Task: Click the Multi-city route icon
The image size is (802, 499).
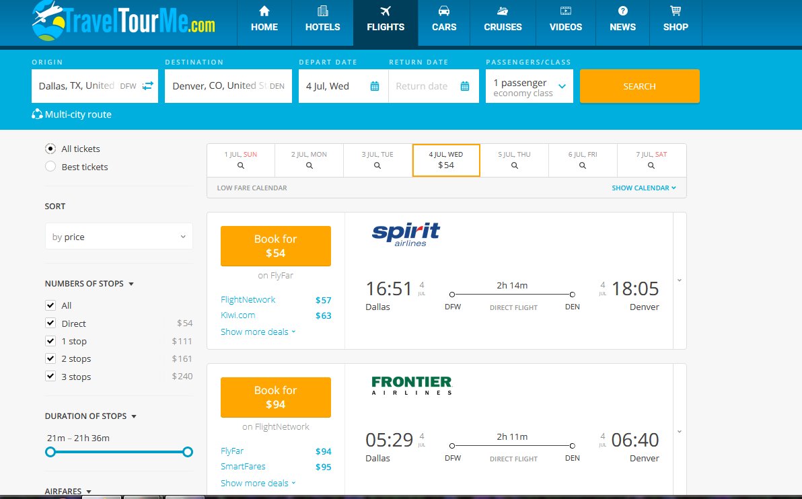Action: click(x=37, y=114)
